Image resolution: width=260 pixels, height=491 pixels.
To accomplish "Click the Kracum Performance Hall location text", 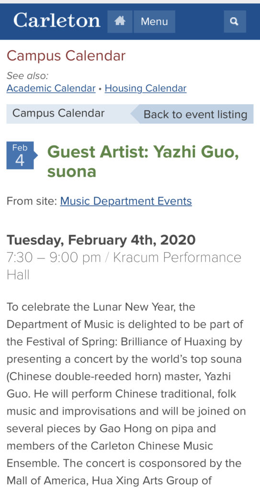I will pos(124,266).
